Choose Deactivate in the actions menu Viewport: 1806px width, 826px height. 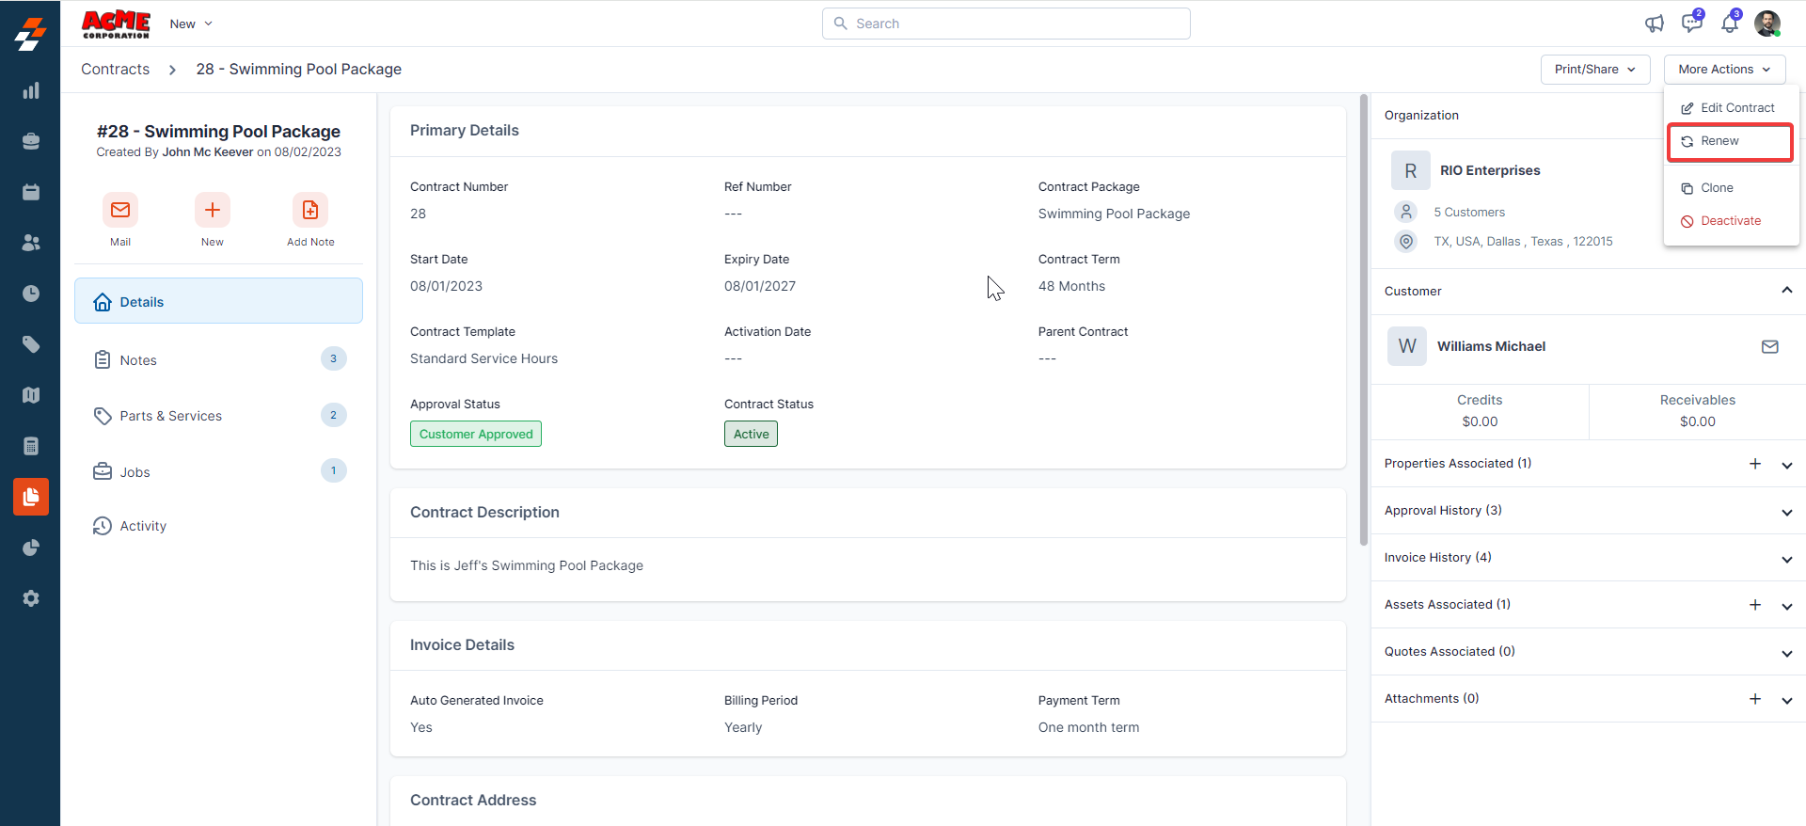[x=1730, y=221]
